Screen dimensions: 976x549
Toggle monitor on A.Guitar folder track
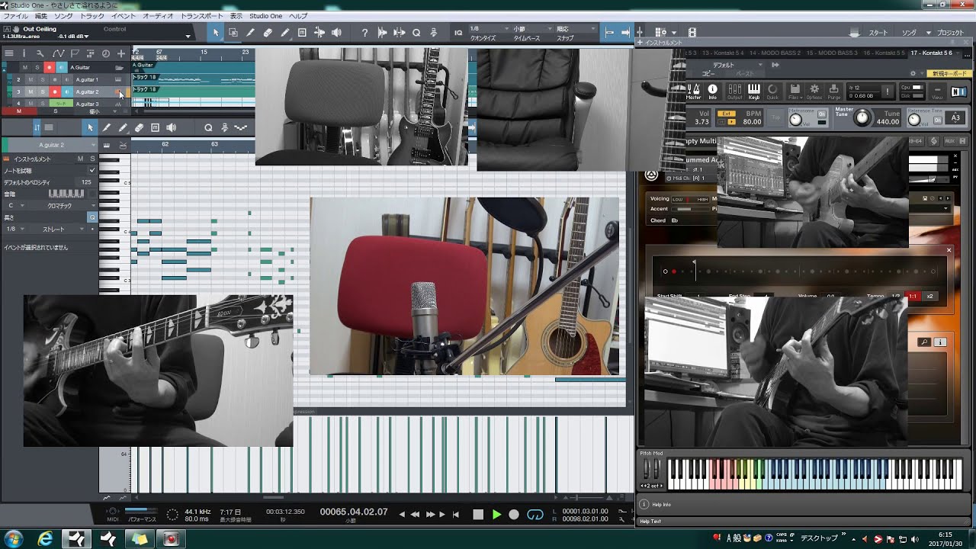coord(62,67)
